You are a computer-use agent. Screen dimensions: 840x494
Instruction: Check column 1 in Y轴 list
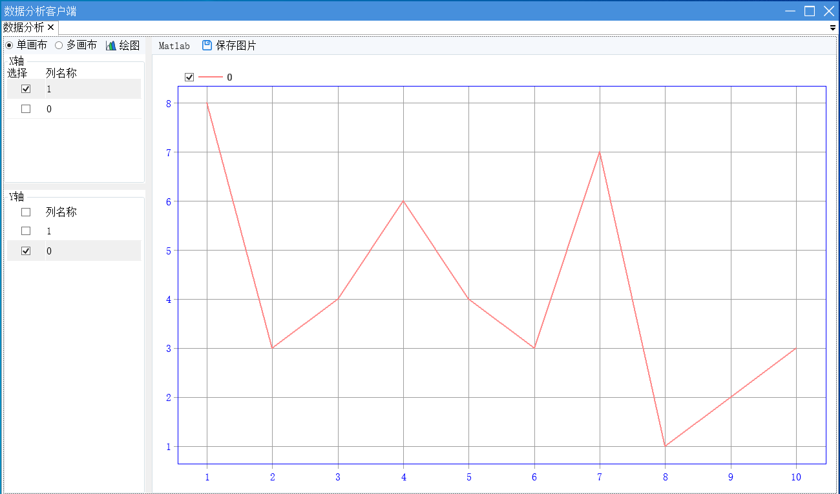tap(26, 231)
